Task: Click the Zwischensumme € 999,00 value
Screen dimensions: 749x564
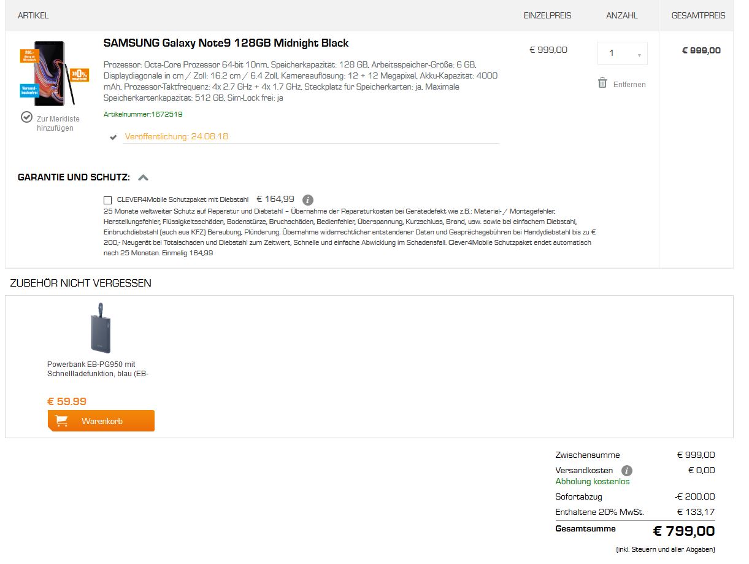Action: pos(696,455)
